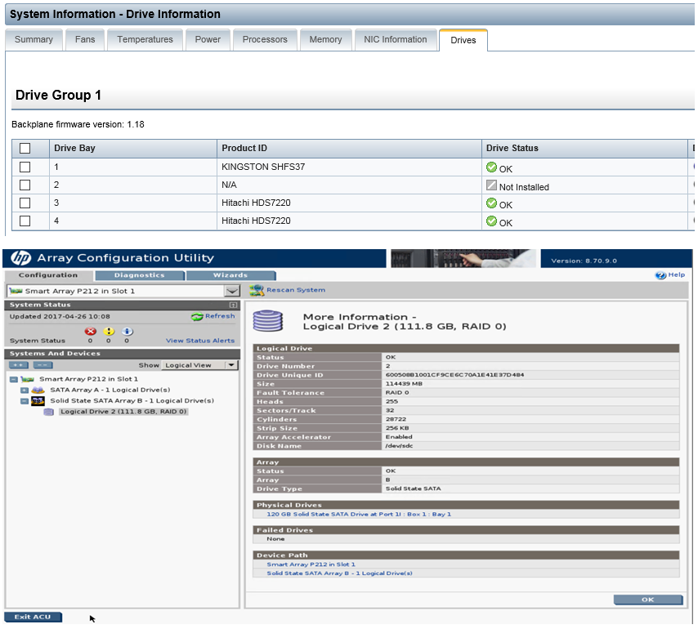The height and width of the screenshot is (629, 698).
Task: Check the box for Drive Bay 1
Action: tap(25, 167)
